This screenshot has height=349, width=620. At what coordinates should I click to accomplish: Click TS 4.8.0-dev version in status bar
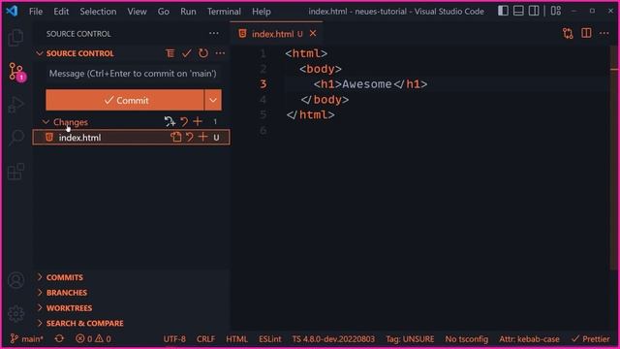(333, 339)
